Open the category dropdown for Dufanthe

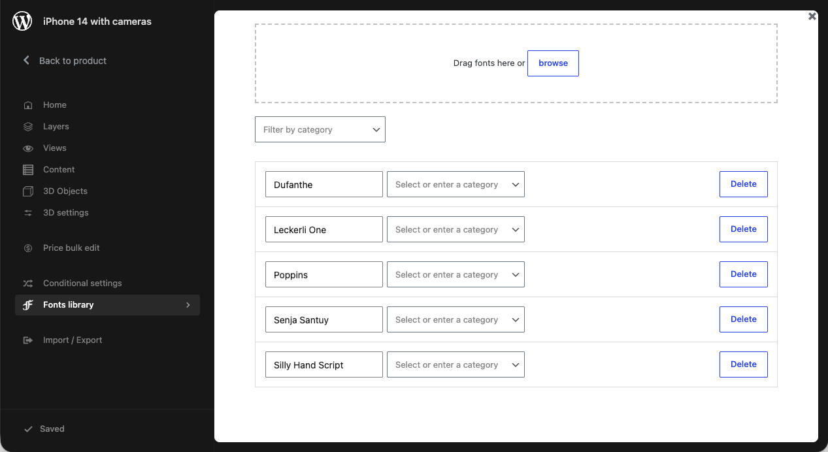455,185
